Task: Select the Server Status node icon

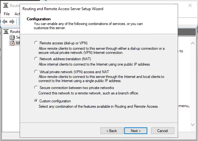Action: (12, 37)
